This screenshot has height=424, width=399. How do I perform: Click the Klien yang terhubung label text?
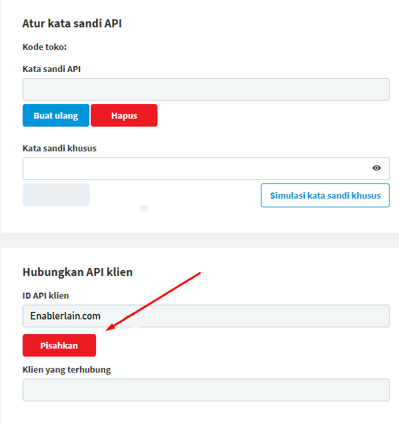[x=67, y=369]
